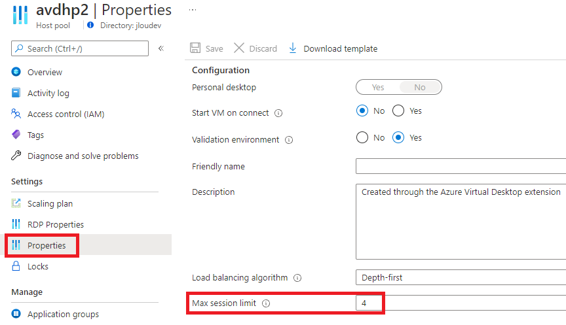This screenshot has height=325, width=566.
Task: Click Save button label
Action: tap(214, 48)
